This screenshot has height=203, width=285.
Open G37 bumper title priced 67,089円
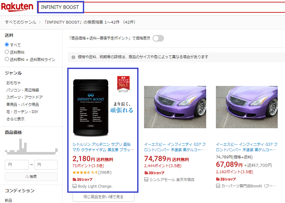[x=247, y=147]
